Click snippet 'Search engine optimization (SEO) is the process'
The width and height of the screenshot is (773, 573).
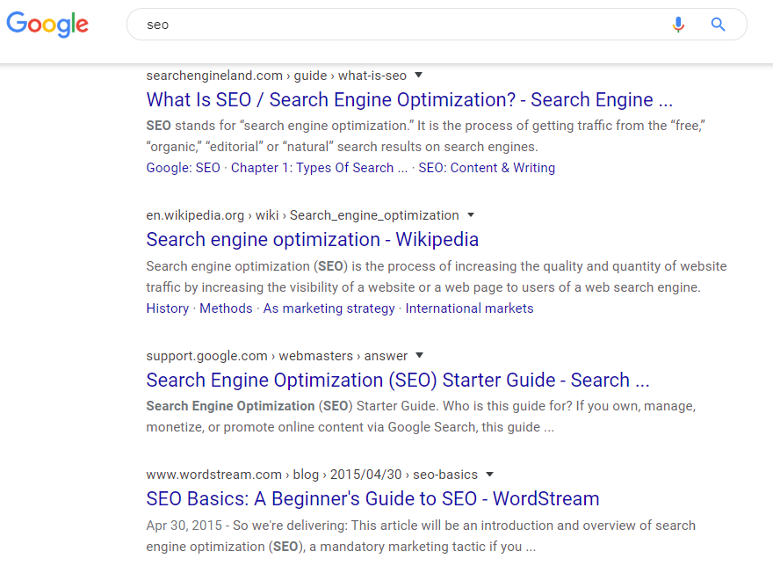437,277
